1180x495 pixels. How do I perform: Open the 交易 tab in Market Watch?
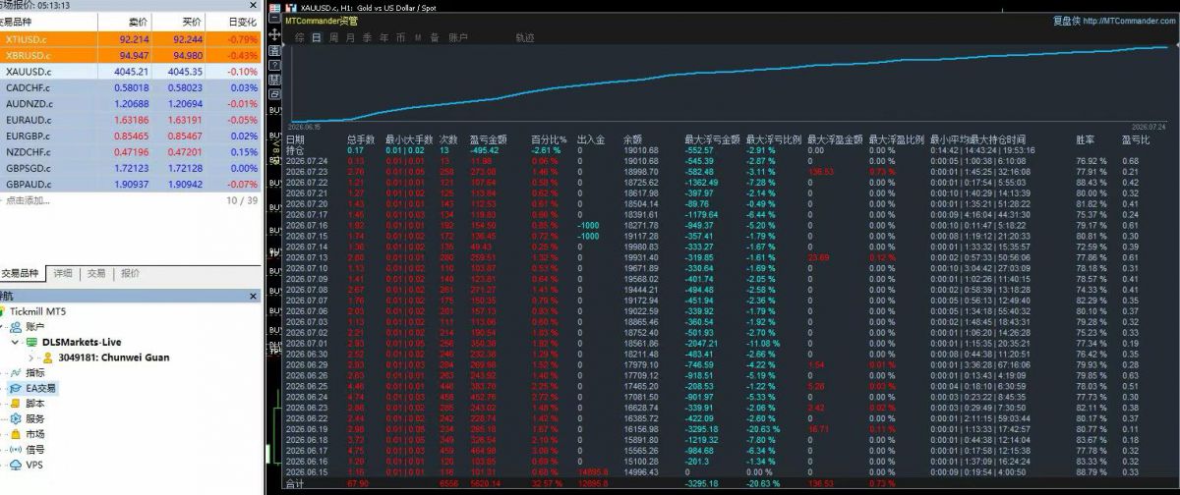pos(95,274)
